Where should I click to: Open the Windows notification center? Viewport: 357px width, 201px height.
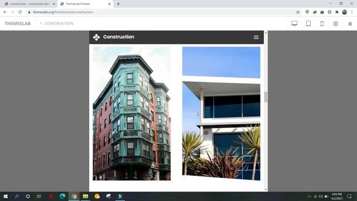coord(350,196)
